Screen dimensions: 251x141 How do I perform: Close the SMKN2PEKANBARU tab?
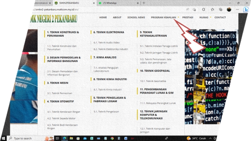[93, 3]
